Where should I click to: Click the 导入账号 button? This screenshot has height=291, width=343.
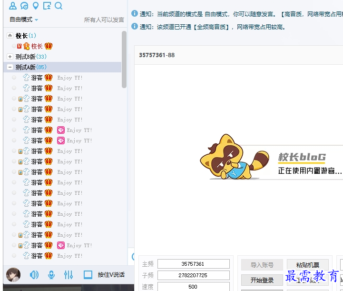(x=262, y=265)
